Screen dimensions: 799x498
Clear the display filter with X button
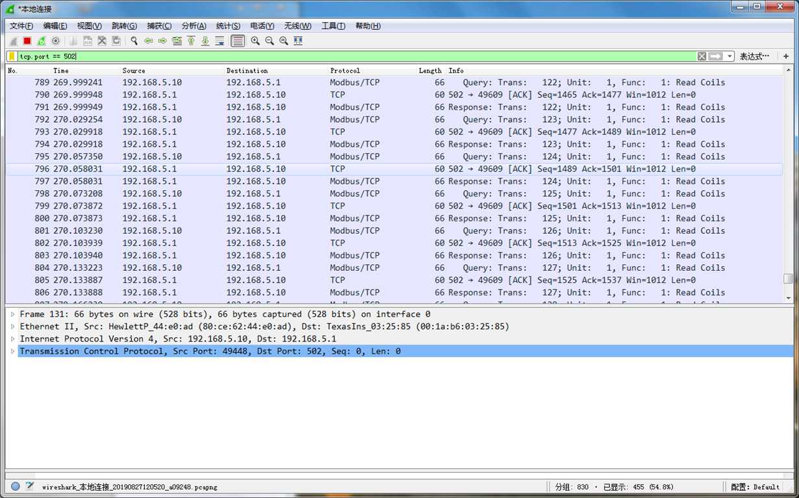(702, 56)
